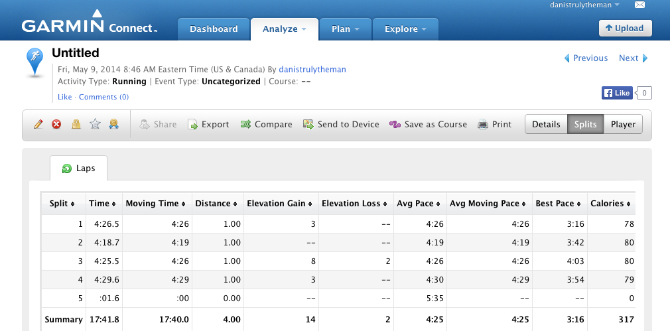Select the Laps tab
This screenshot has height=331, width=670.
pos(79,168)
